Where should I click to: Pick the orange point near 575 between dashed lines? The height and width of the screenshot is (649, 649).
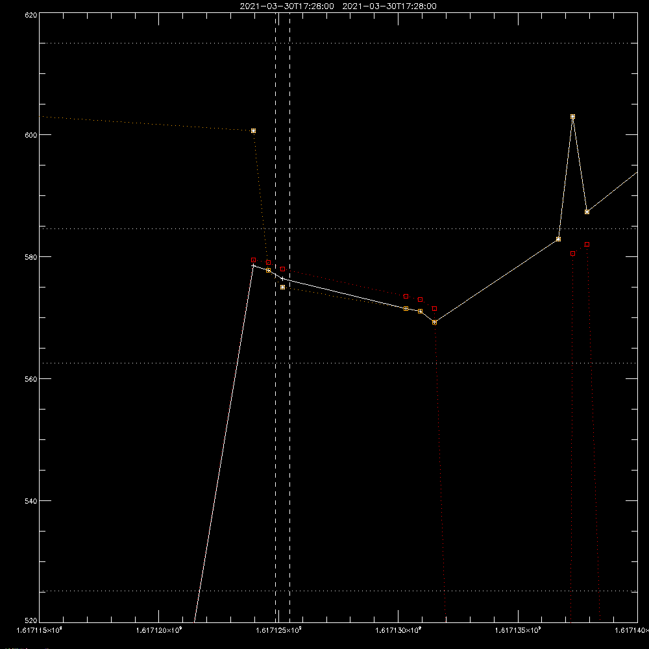283,288
